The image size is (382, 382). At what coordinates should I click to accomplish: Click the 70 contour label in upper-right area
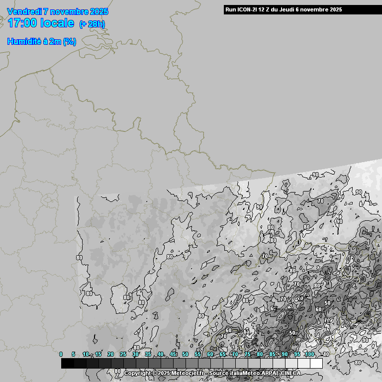point(321,201)
